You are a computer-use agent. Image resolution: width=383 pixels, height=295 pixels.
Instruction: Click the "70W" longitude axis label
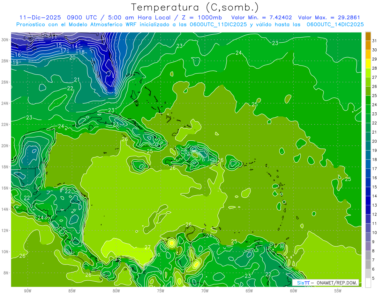pos(205,291)
